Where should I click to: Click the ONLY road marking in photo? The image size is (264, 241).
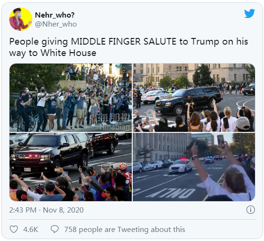tap(170, 193)
